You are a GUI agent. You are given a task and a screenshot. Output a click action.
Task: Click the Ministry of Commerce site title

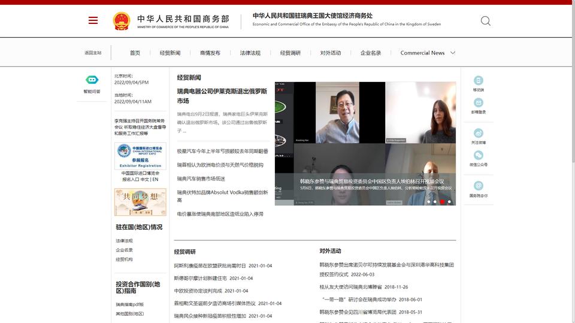[x=183, y=21]
